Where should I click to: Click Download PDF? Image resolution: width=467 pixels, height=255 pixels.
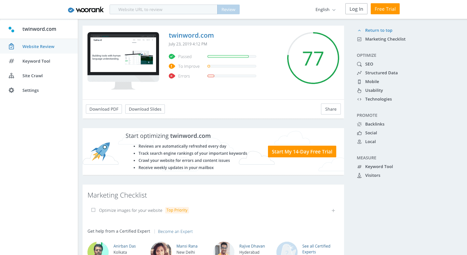[104, 109]
